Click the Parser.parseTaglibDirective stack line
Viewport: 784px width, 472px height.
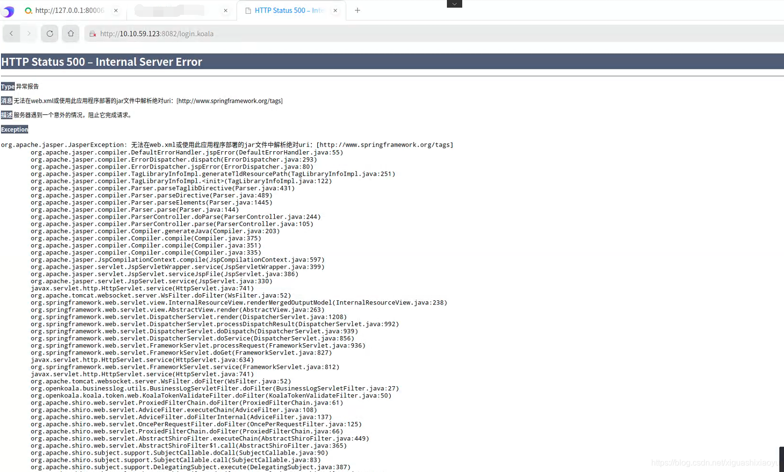162,188
